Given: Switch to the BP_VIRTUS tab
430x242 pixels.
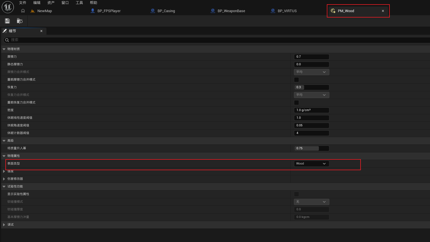Looking at the screenshot, I should pos(287,11).
